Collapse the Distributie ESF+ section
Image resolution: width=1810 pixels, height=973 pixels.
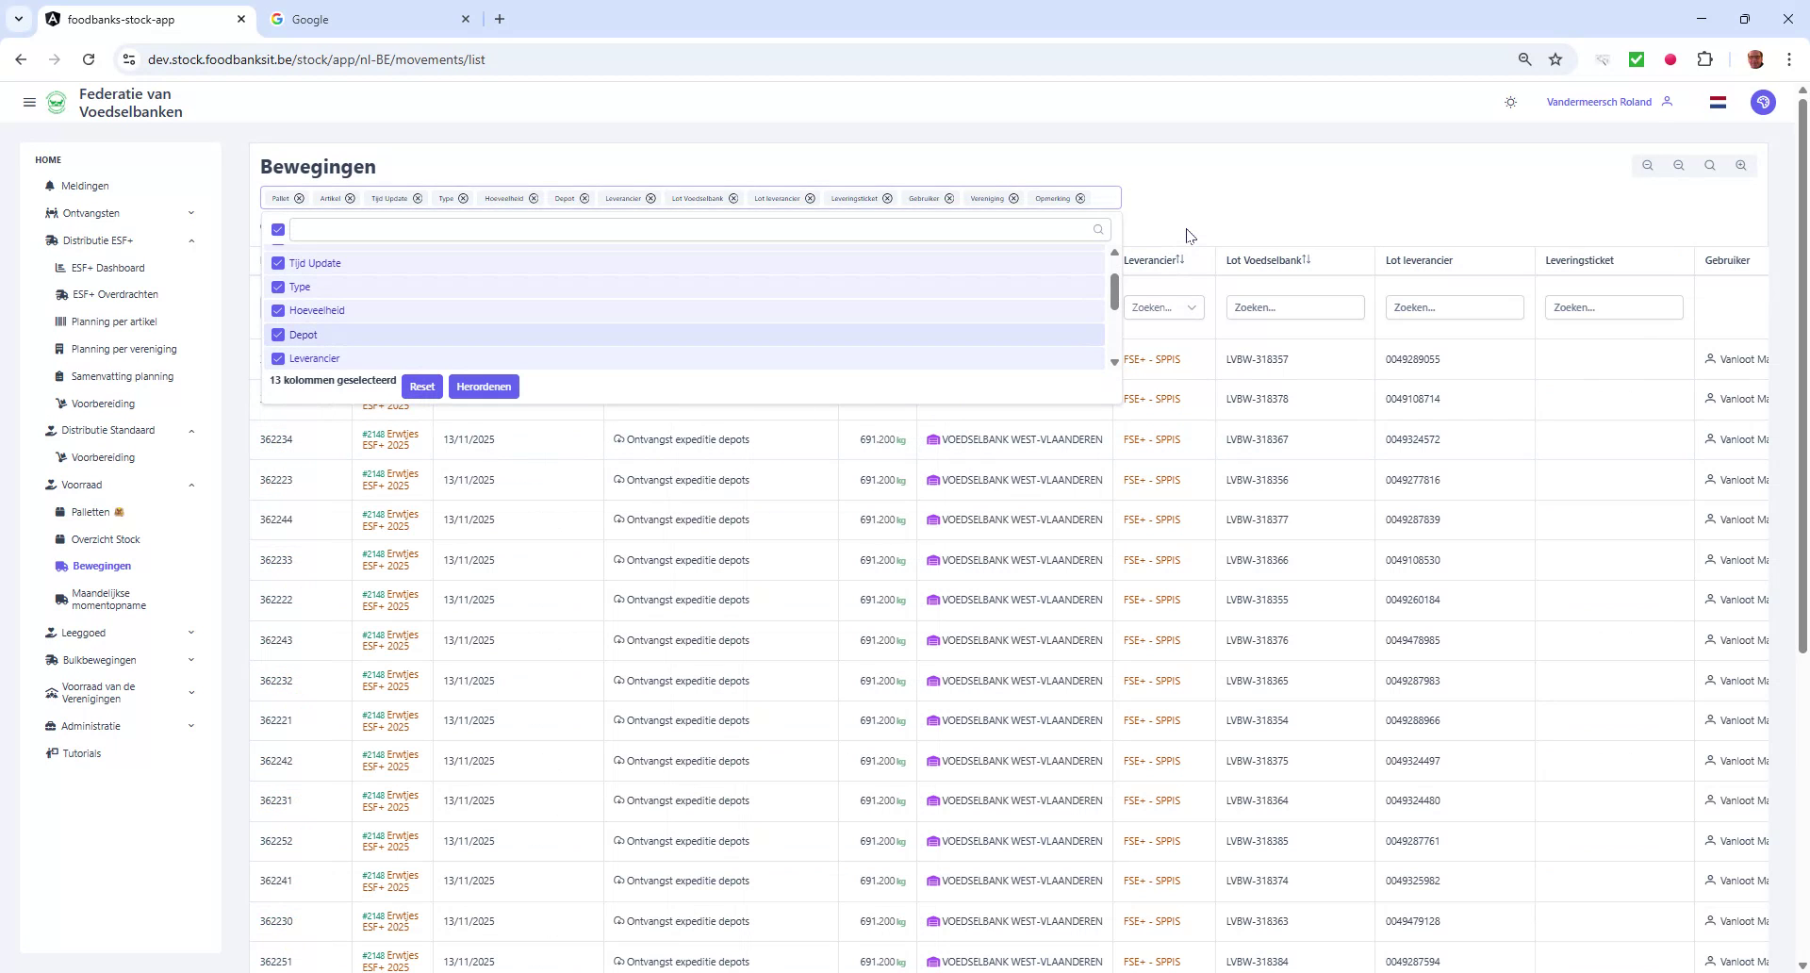tap(192, 240)
